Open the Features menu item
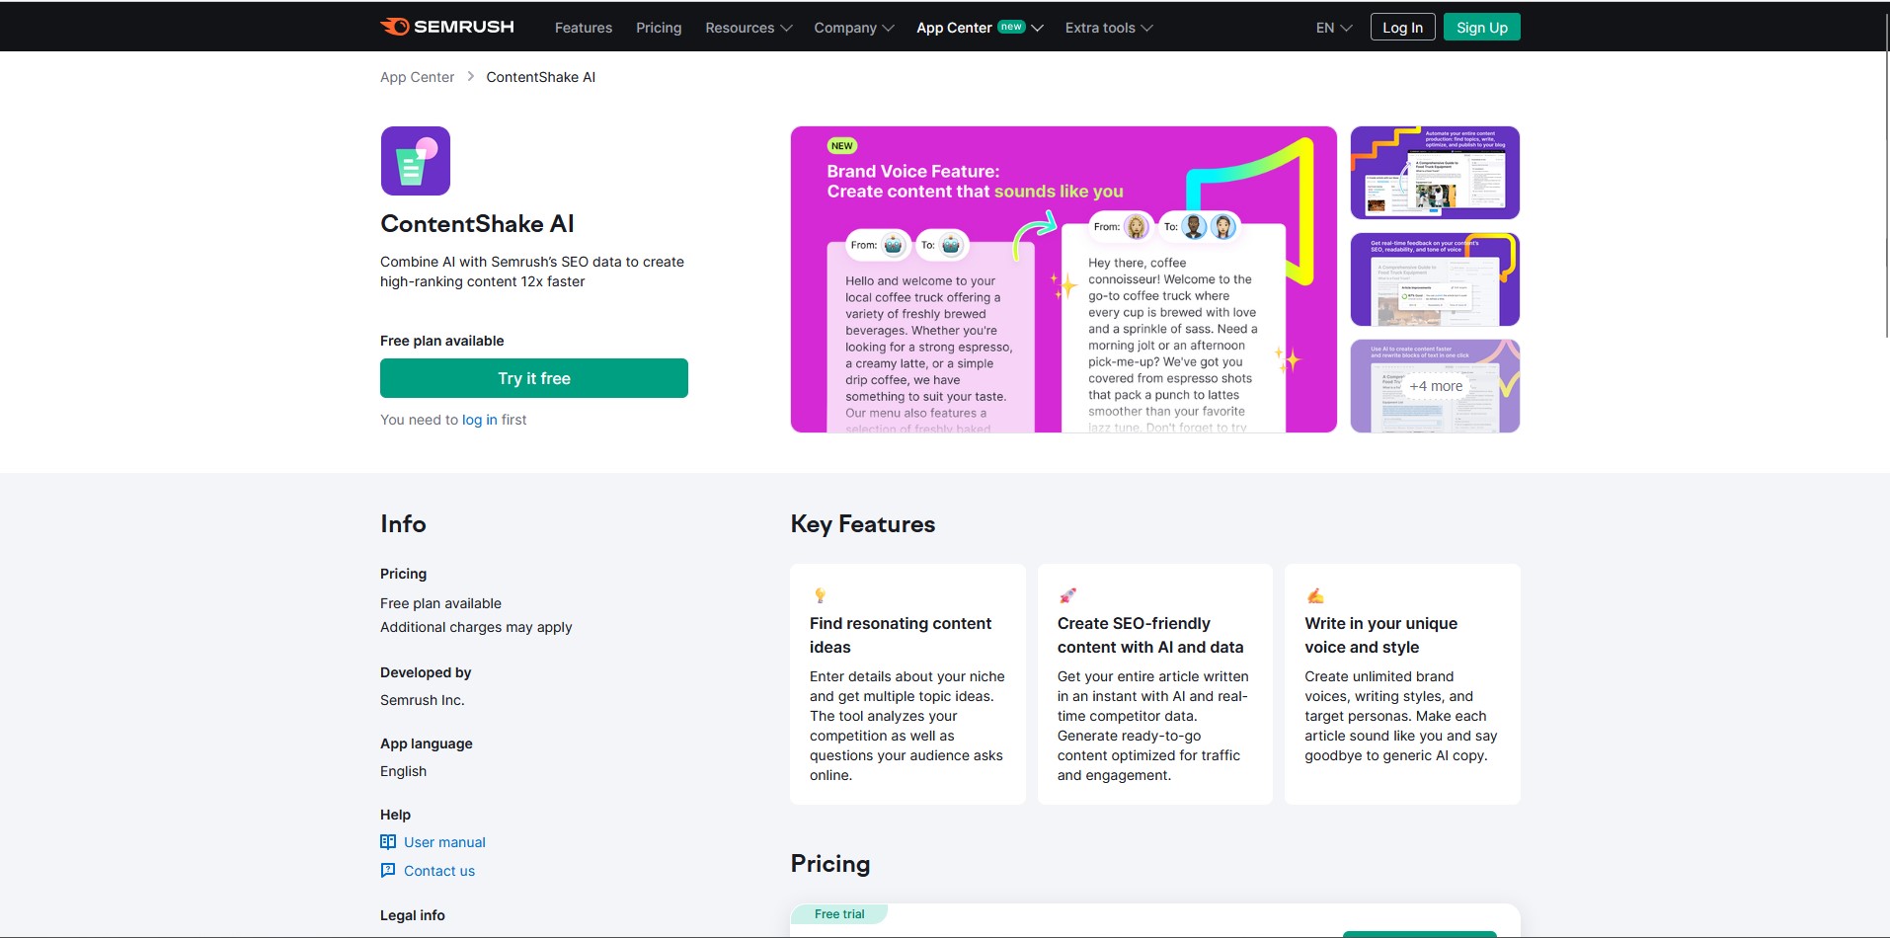1890x938 pixels. coord(584,28)
